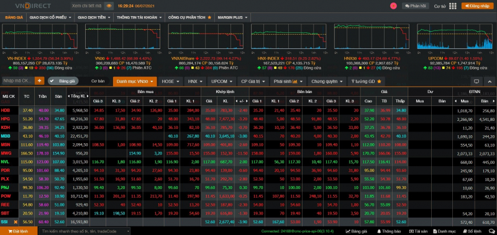Switch to the Cơ bản view

coord(98,81)
